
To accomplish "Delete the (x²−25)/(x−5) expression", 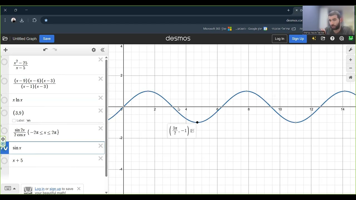I will point(101,59).
